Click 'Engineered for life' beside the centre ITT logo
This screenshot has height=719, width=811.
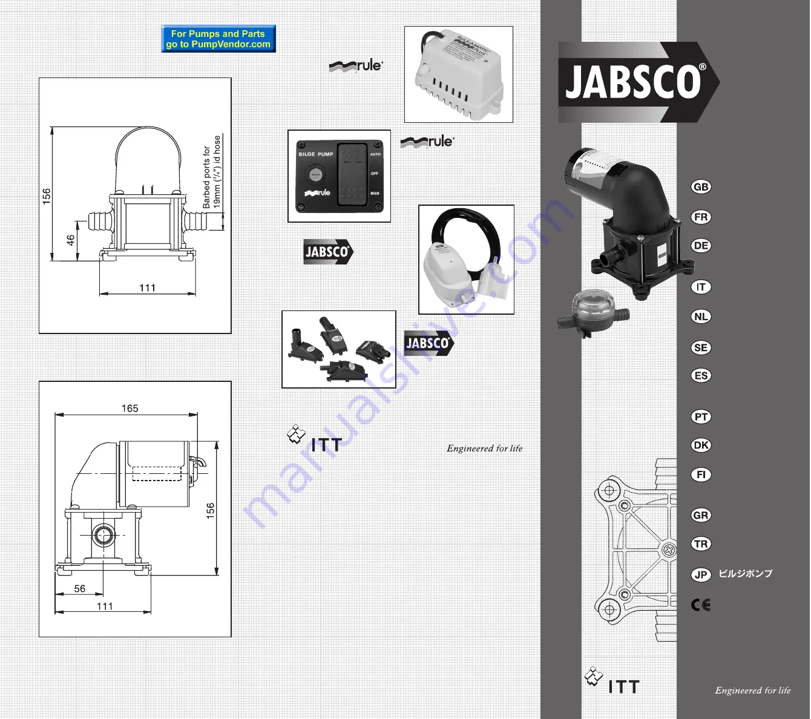click(x=484, y=448)
